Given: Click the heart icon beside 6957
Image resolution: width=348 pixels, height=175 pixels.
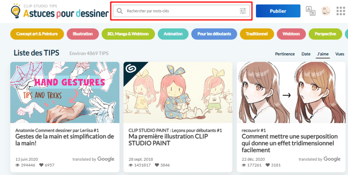Looking at the screenshot, I should (x=41, y=165).
